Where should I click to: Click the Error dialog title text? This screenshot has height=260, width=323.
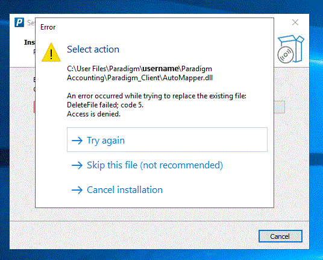click(x=48, y=27)
